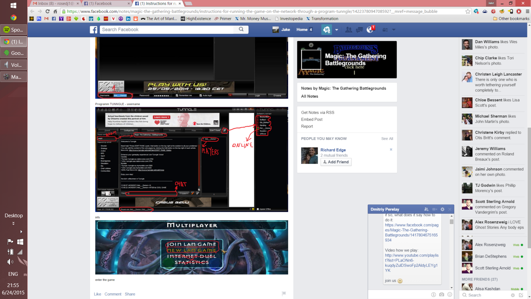Viewport: 531px width, 299px height.
Task: Click the send money icon in the chat
Action: click(x=433, y=295)
